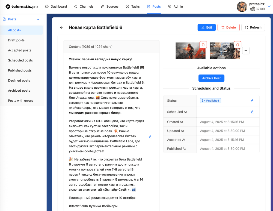Click the Updated At date value
This screenshot has height=211, width=273.
coord(222,131)
